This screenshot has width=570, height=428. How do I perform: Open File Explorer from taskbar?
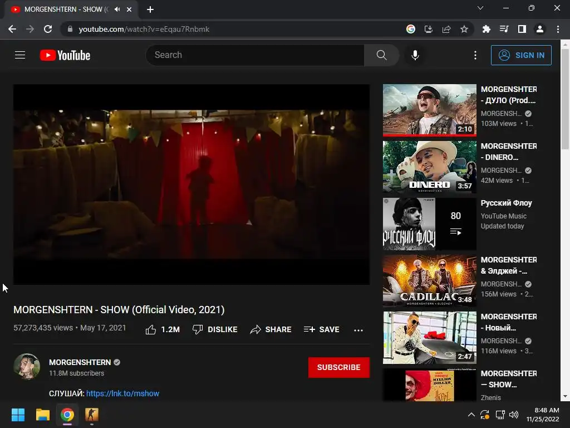(x=42, y=415)
